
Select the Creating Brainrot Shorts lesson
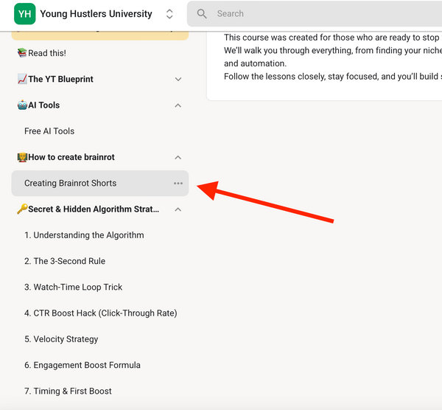[70, 184]
